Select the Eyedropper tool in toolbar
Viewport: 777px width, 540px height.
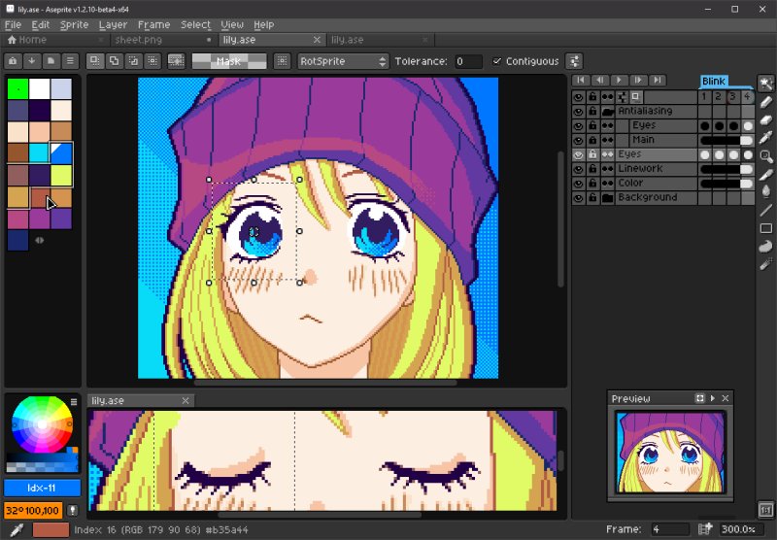point(766,138)
